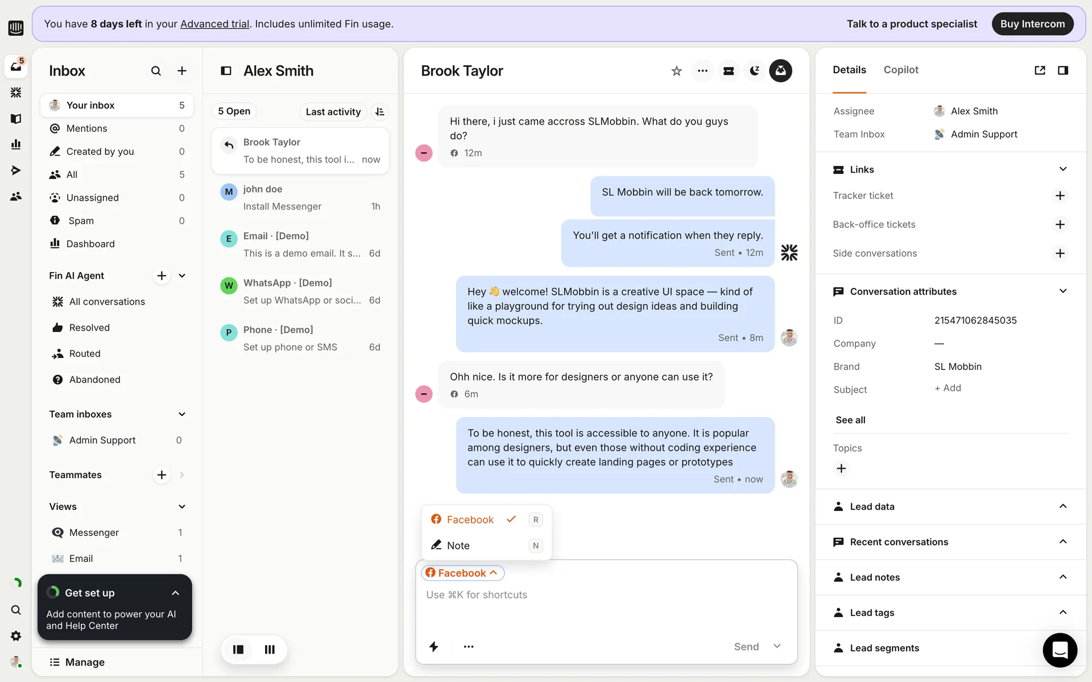This screenshot has width=1092, height=682.
Task: Pop out details panel in new window
Action: (x=1040, y=70)
